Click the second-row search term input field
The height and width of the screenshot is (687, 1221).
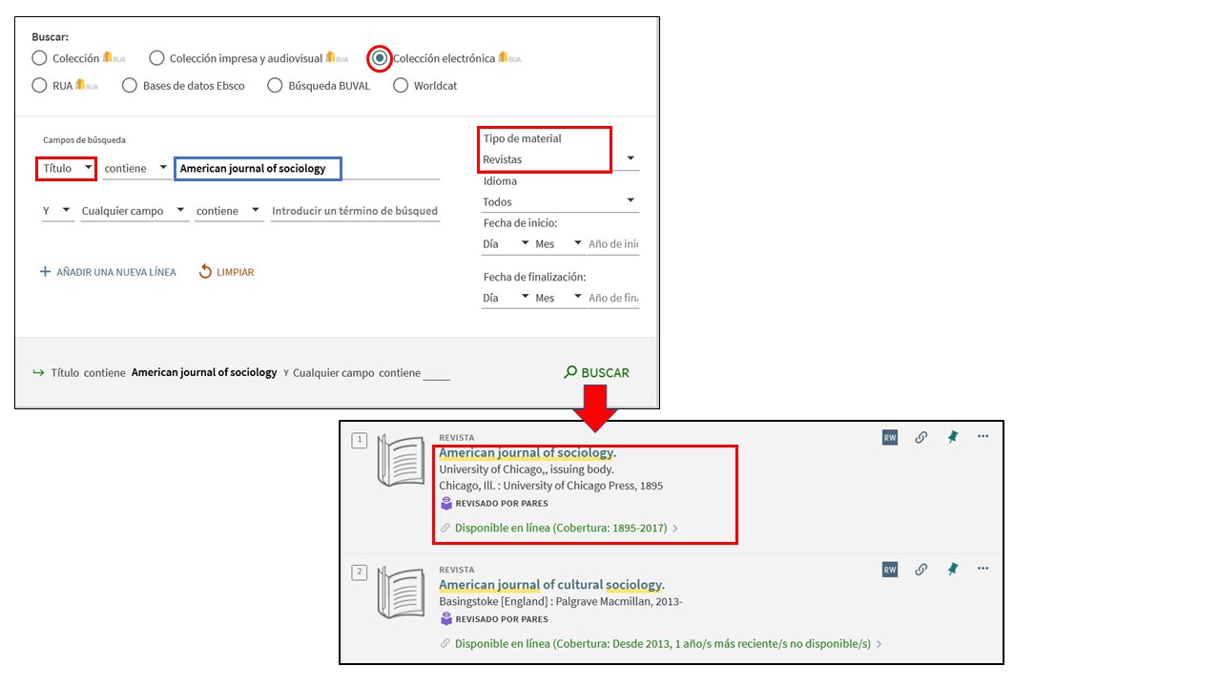354,211
